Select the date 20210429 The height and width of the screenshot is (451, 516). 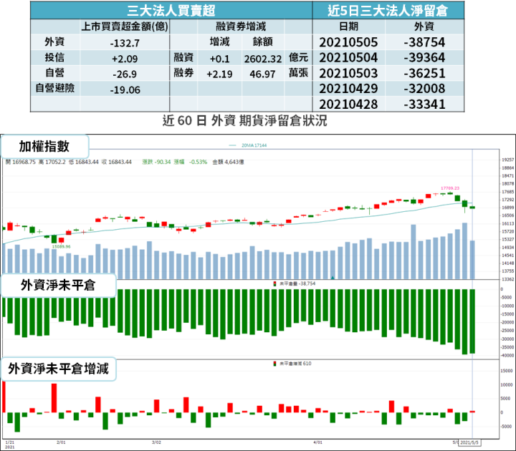tap(348, 89)
